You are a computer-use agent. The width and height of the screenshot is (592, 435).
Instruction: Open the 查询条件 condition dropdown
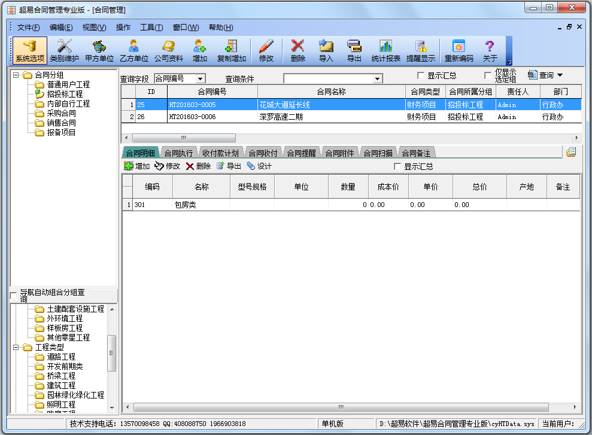[377, 78]
